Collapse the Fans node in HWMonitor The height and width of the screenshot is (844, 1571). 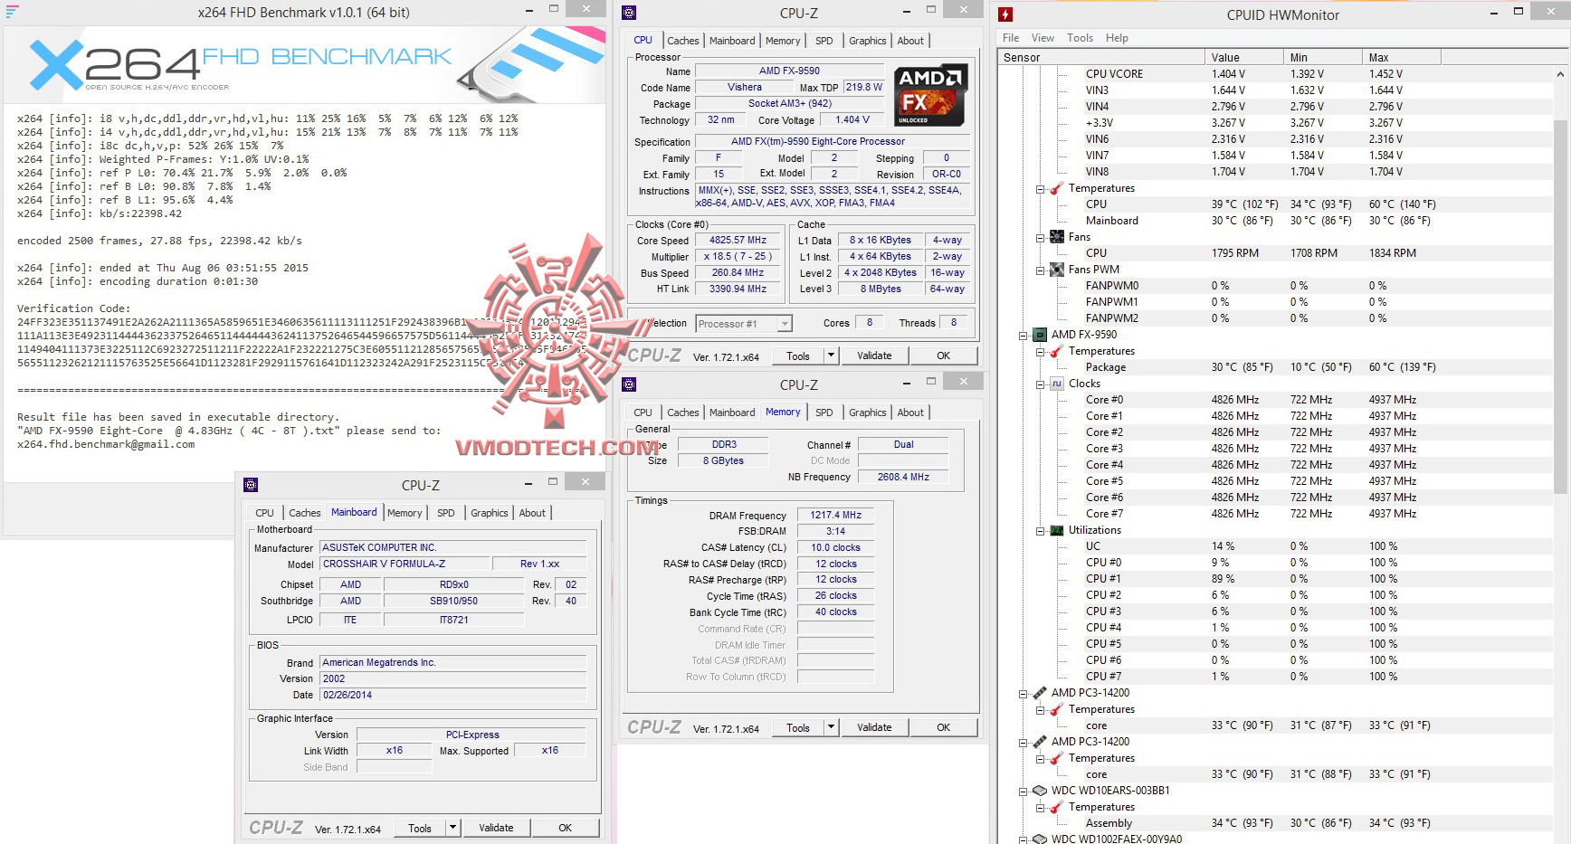(1041, 238)
